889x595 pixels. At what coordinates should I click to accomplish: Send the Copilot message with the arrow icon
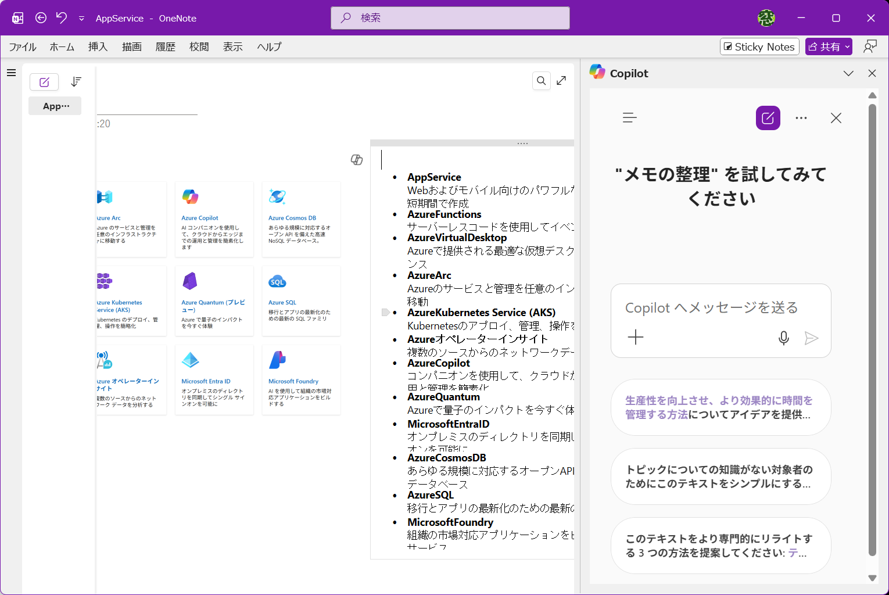click(812, 338)
